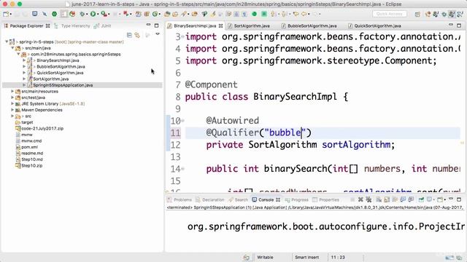The height and width of the screenshot is (262, 467).
Task: Open the Properties view tab
Action: point(325,199)
